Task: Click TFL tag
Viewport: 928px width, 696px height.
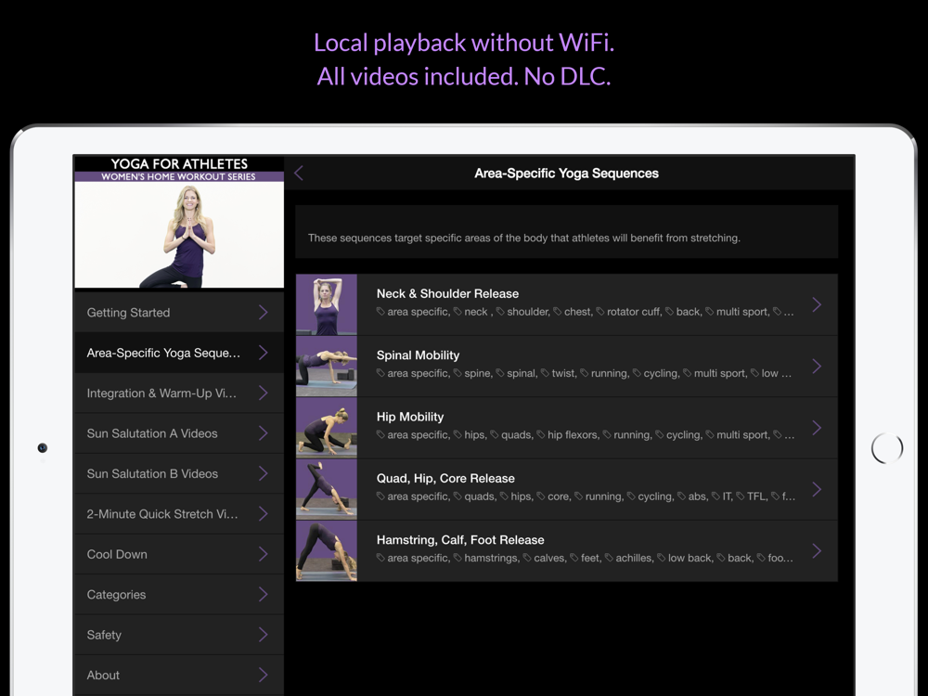Action: pos(752,496)
